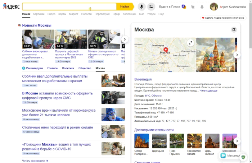Viewport: 252px width, 163px height.
Task: Switch to the Видео tab
Action: click(51, 14)
